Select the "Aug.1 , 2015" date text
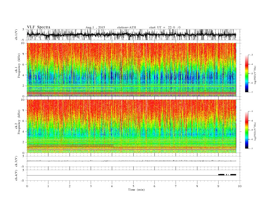The image size is (270, 209). pyautogui.click(x=95, y=27)
